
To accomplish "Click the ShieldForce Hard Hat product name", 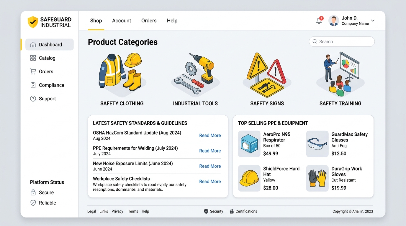I will [281, 172].
